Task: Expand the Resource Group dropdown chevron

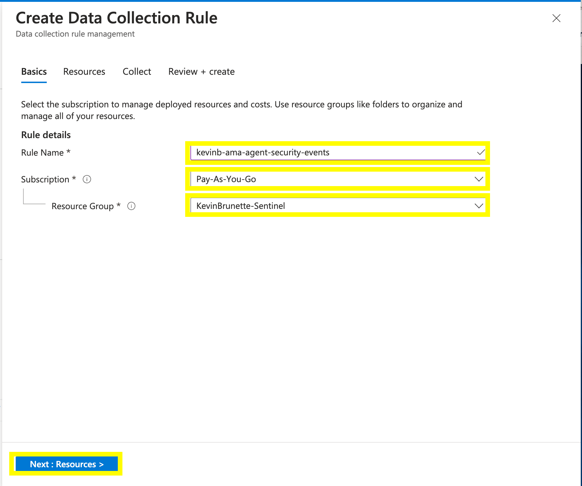Action: pyautogui.click(x=479, y=206)
